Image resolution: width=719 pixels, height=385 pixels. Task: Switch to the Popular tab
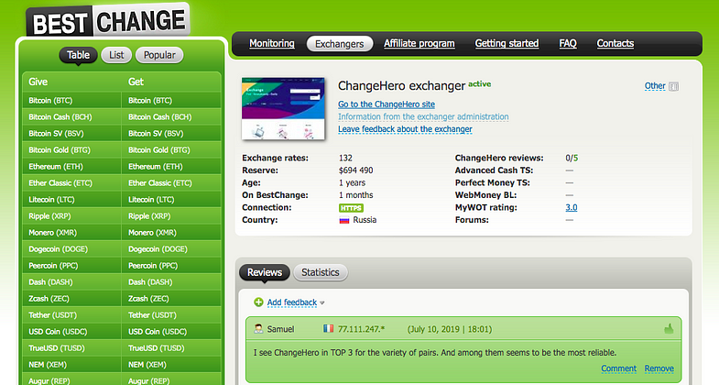coord(159,55)
